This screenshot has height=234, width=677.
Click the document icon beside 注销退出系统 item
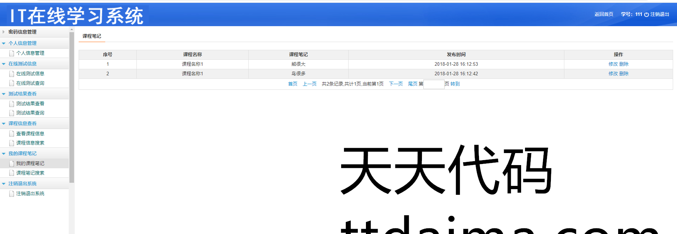point(12,194)
